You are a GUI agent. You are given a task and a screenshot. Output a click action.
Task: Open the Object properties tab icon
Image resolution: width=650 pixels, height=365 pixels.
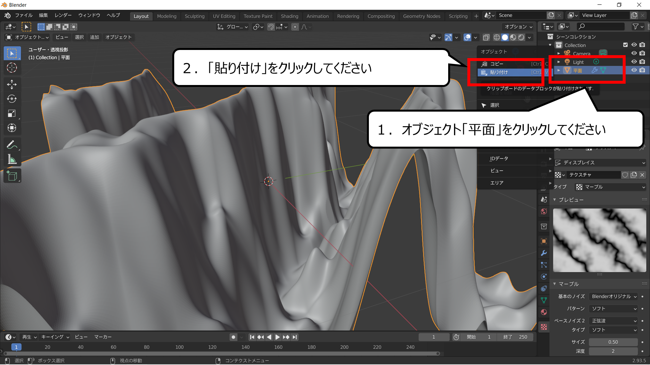point(544,241)
